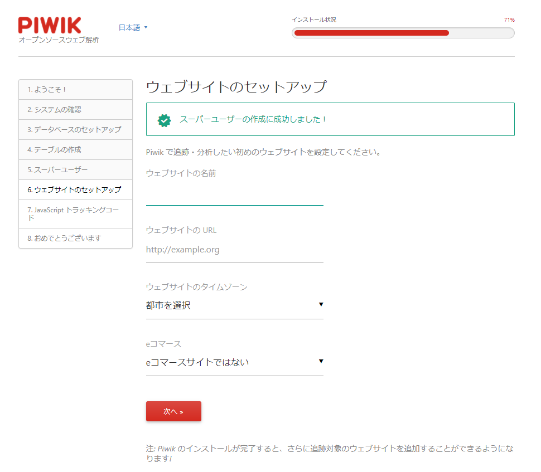Click the arrow next to 日本語

tap(146, 27)
